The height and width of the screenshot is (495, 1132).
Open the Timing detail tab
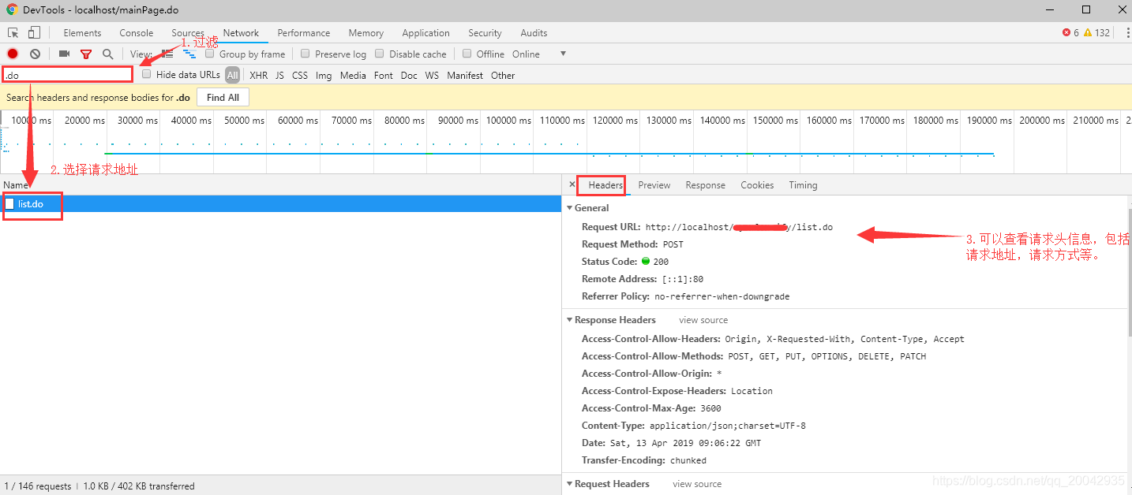(x=803, y=185)
